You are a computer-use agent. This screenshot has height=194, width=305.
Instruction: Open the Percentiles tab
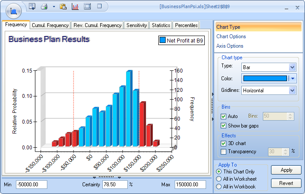(x=187, y=25)
